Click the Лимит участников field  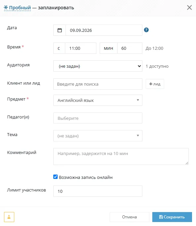[x=98, y=191]
